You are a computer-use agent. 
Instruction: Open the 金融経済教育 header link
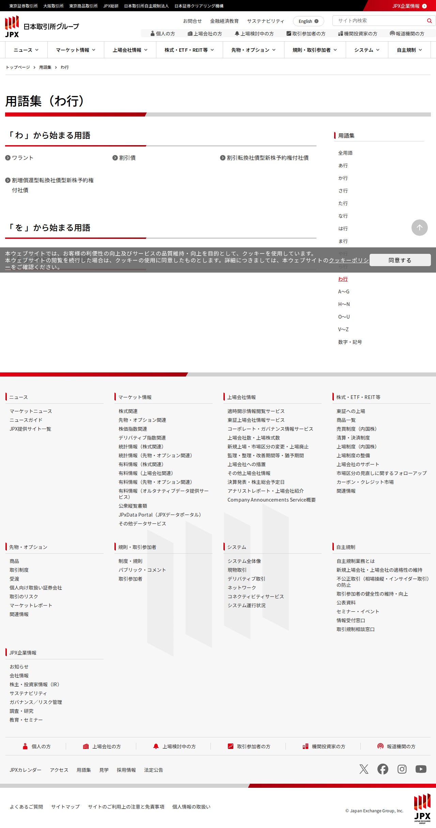(224, 21)
